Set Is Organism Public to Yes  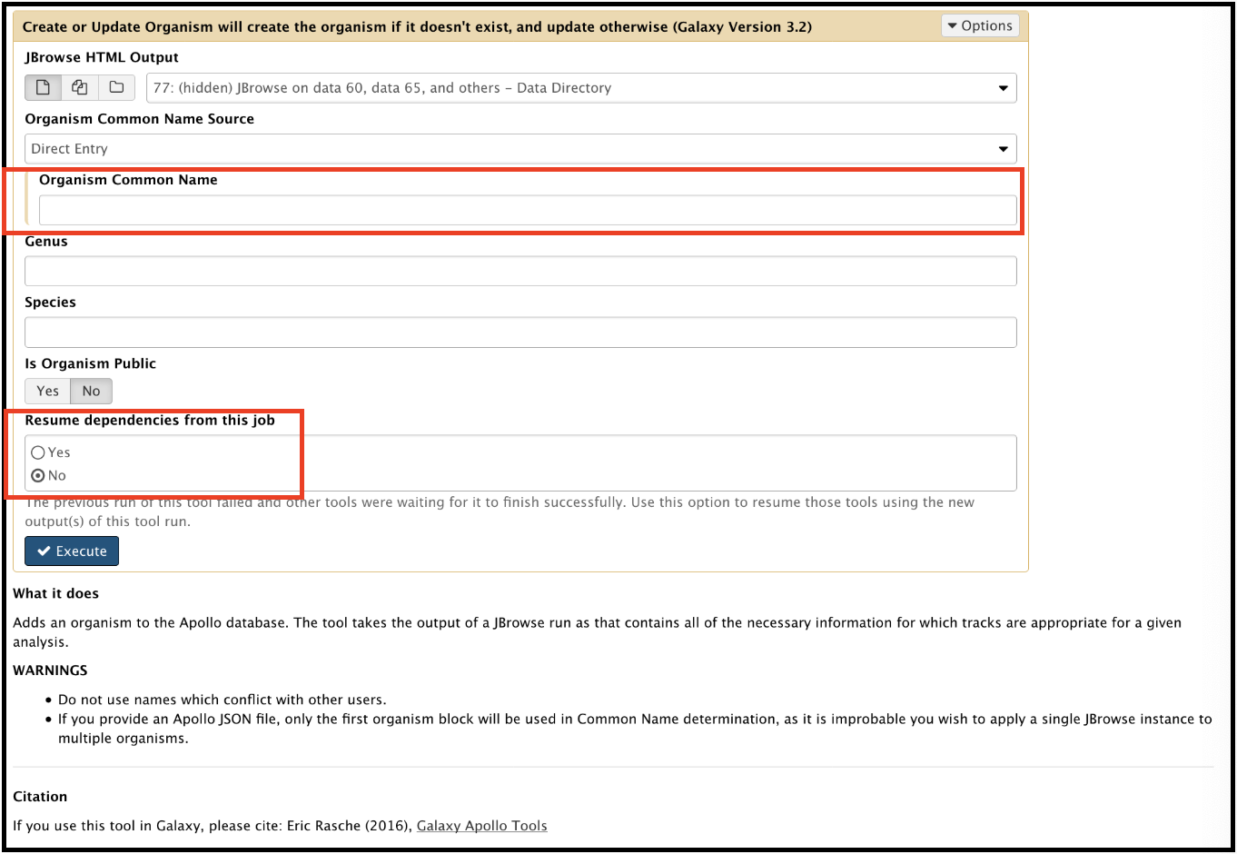pyautogui.click(x=47, y=391)
